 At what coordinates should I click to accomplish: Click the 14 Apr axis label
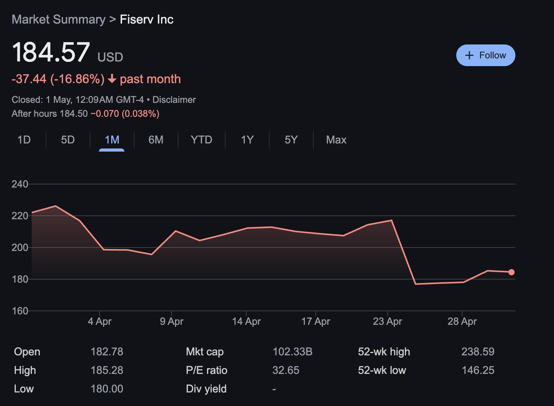tap(246, 321)
